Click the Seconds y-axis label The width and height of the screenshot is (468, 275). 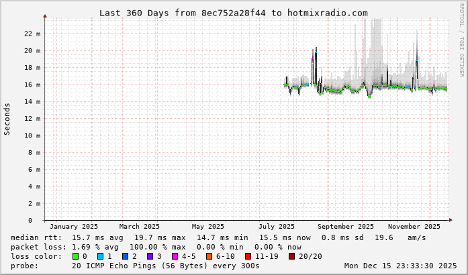(x=7, y=119)
